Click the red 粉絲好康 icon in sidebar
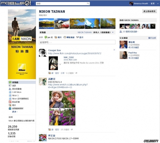Image resolution: width=160 pixels, height=143 pixels. (x=10, y=102)
